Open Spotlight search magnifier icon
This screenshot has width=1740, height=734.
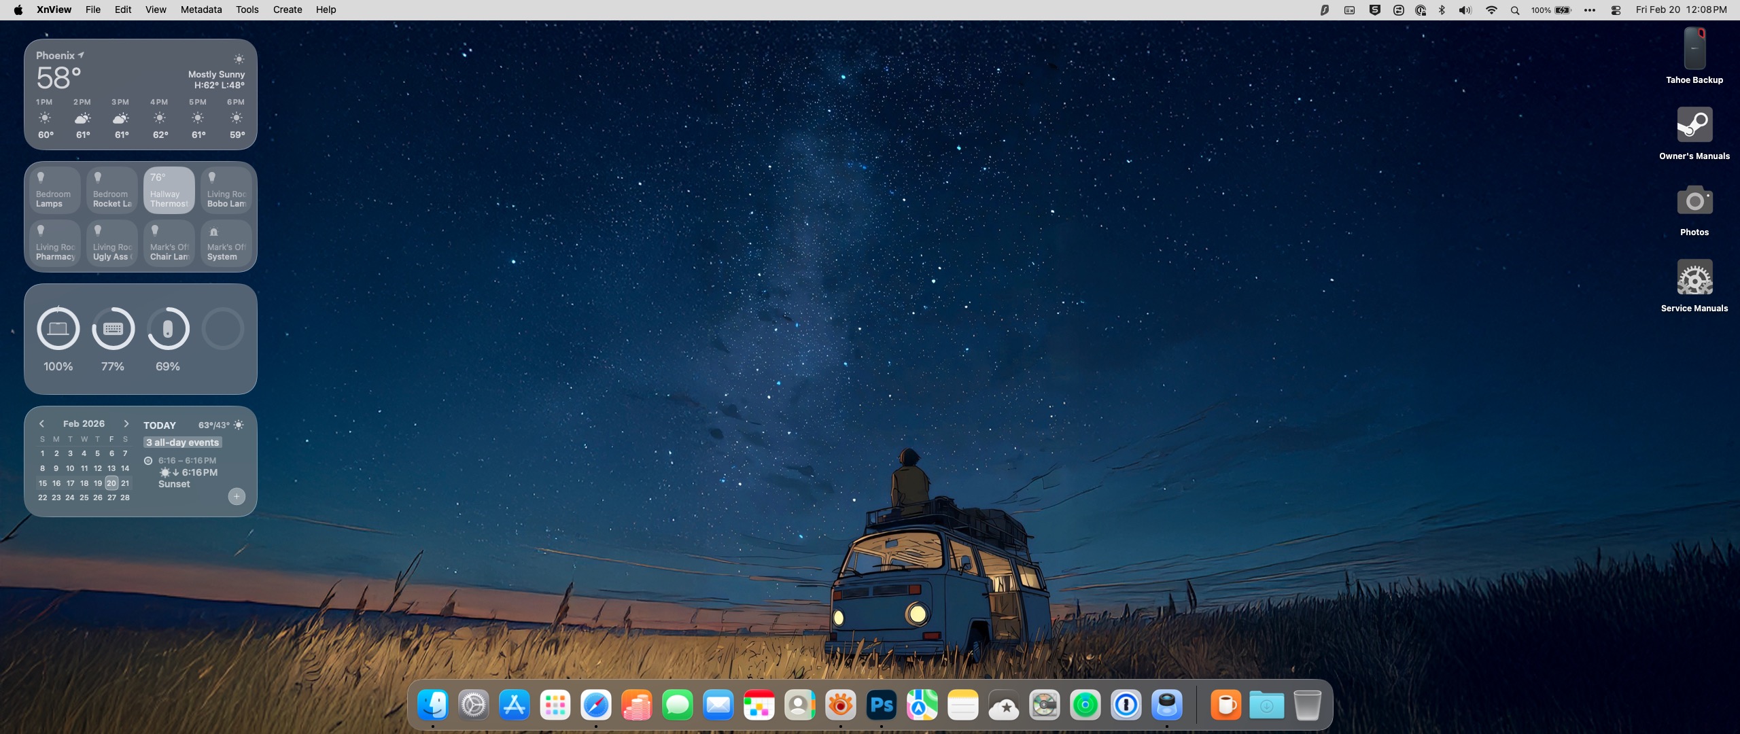click(1515, 10)
